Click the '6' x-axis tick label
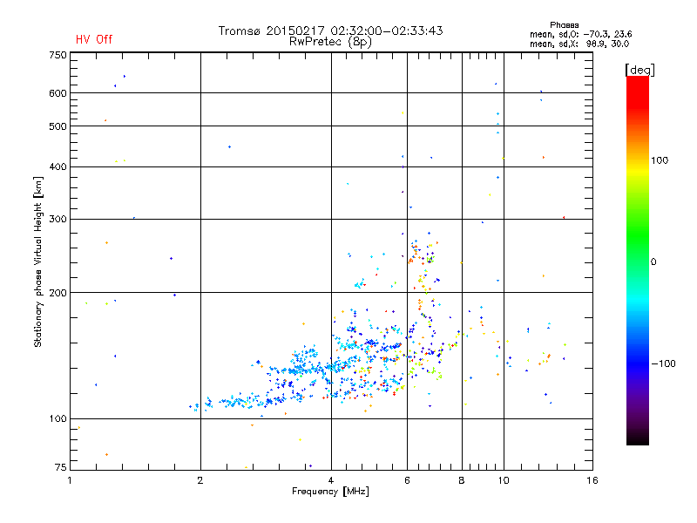The image size is (697, 523). coord(407,480)
